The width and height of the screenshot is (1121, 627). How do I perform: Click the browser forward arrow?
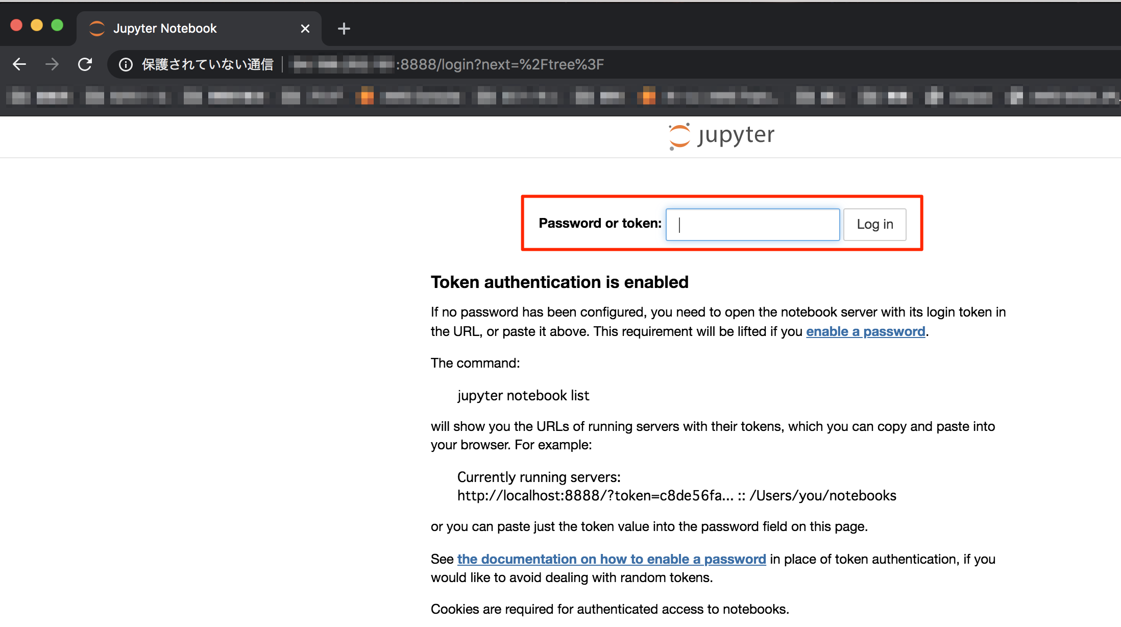click(52, 64)
